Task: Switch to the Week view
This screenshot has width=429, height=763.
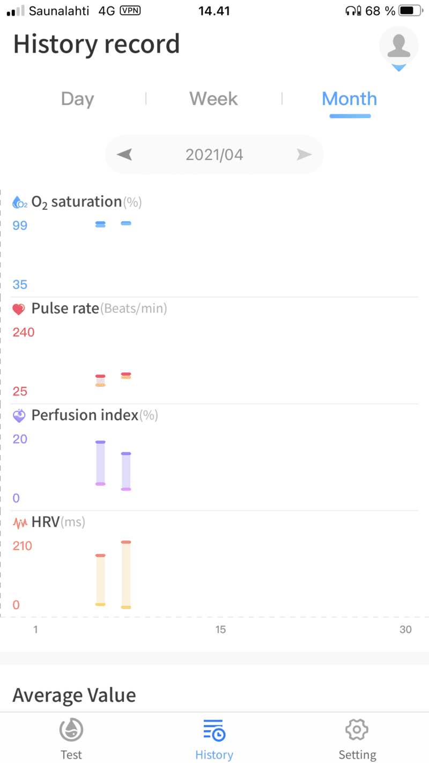Action: pos(213,99)
